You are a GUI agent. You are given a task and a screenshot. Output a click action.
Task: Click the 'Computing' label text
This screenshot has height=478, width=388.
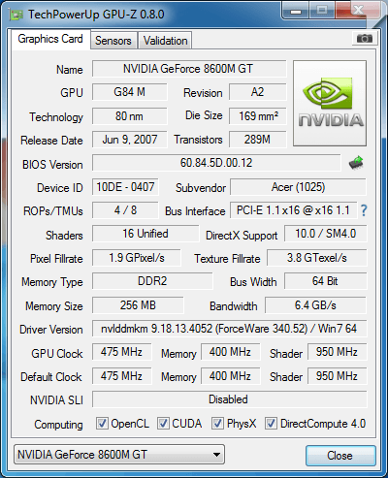tap(58, 425)
